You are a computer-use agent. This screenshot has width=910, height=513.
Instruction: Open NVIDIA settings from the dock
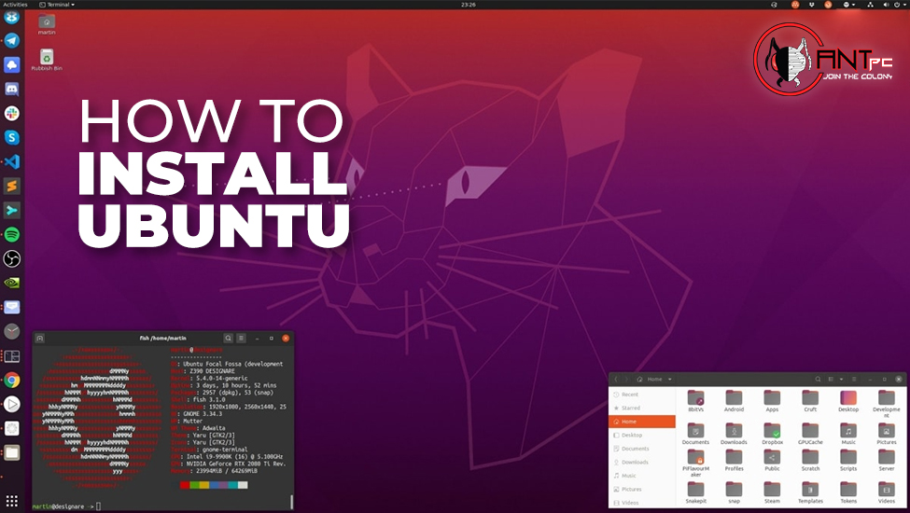pos(11,283)
